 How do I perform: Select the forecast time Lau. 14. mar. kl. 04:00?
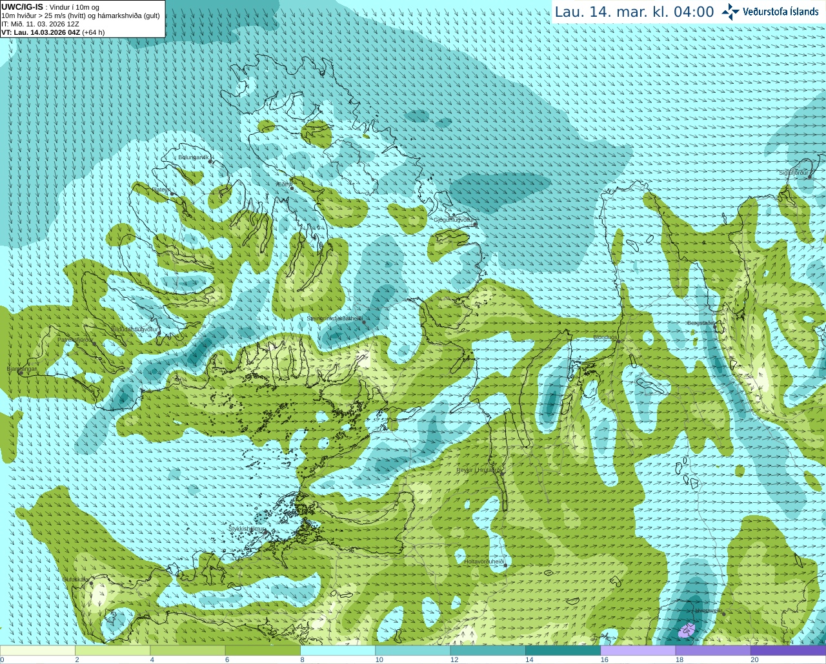pos(634,12)
